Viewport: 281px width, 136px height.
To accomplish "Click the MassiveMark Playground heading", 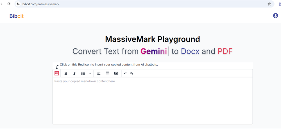I will [x=153, y=39].
